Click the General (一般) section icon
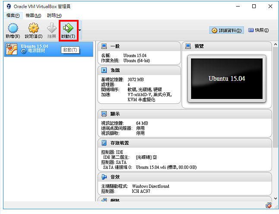279x214 pixels. [104, 46]
